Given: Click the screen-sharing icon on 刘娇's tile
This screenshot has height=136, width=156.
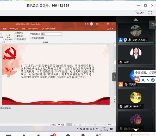Looking at the screenshot, I should pos(125,40).
